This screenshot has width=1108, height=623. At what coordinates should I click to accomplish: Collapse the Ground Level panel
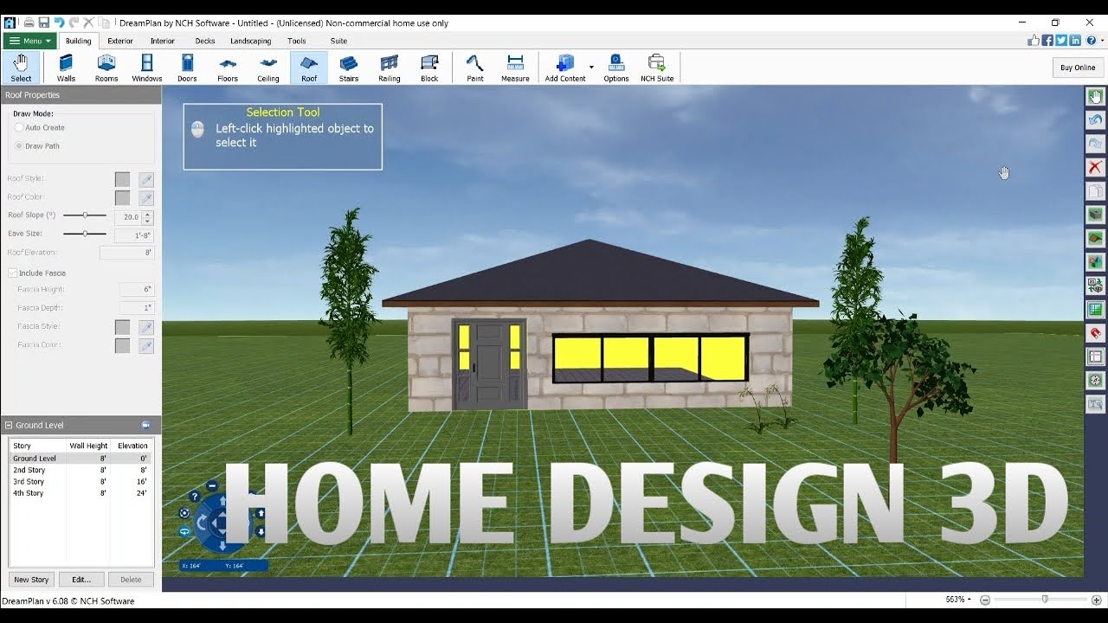pos(9,425)
